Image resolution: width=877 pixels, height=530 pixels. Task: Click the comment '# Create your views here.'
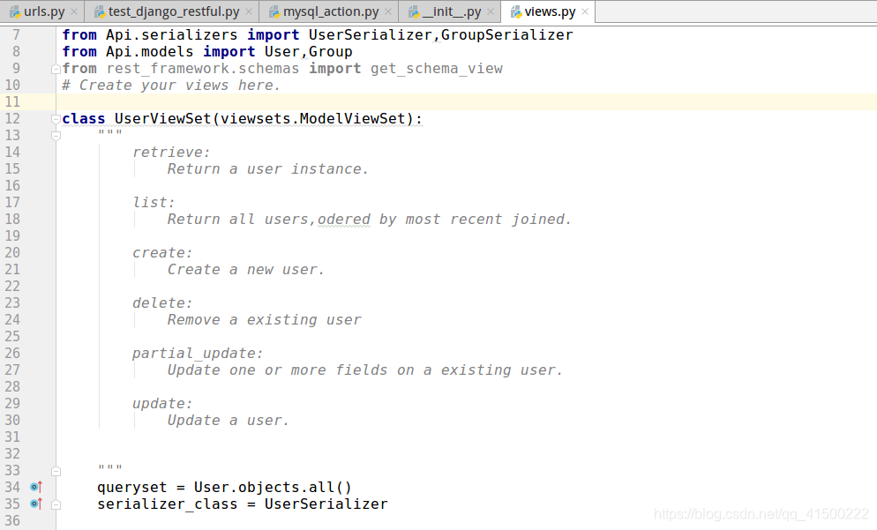[x=171, y=85]
